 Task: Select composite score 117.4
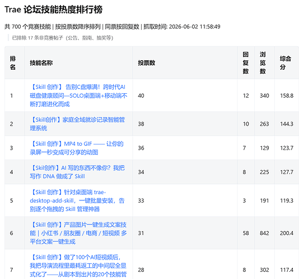tap(287, 270)
